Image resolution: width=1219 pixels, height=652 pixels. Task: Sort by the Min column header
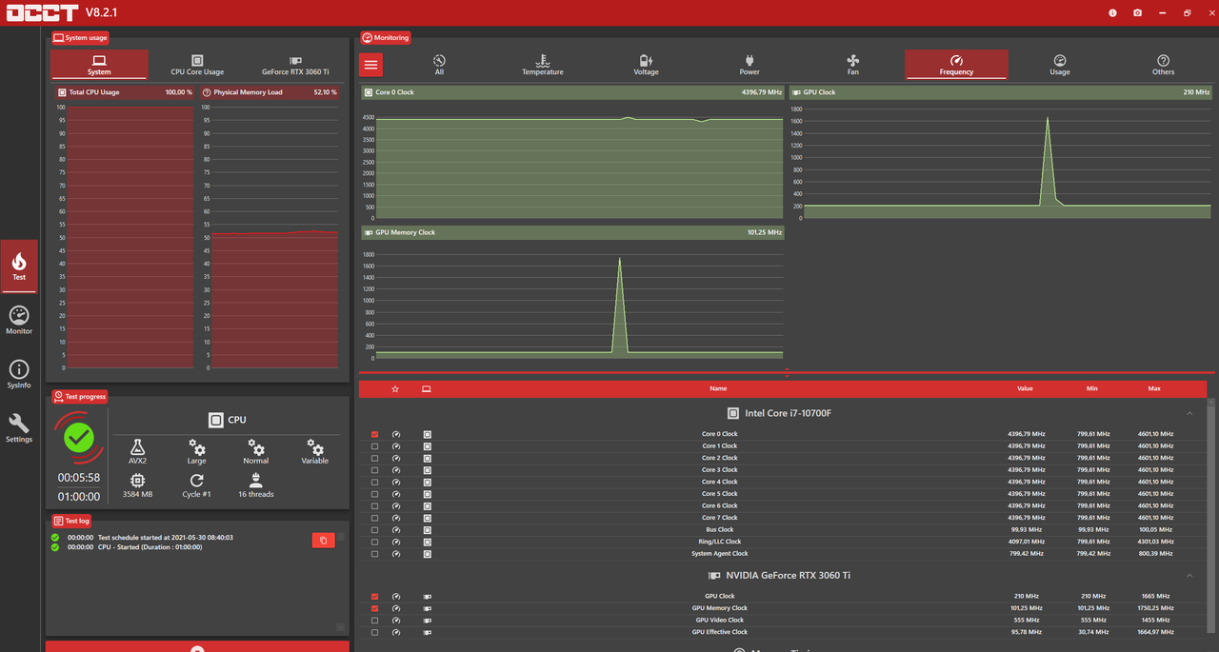(x=1091, y=388)
